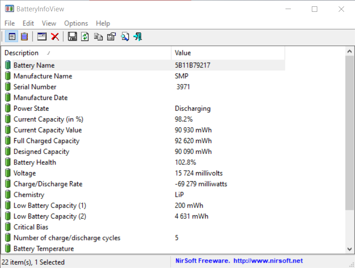Click battery icon beside Battery Name
The width and height of the screenshot is (355, 268).
[8, 65]
